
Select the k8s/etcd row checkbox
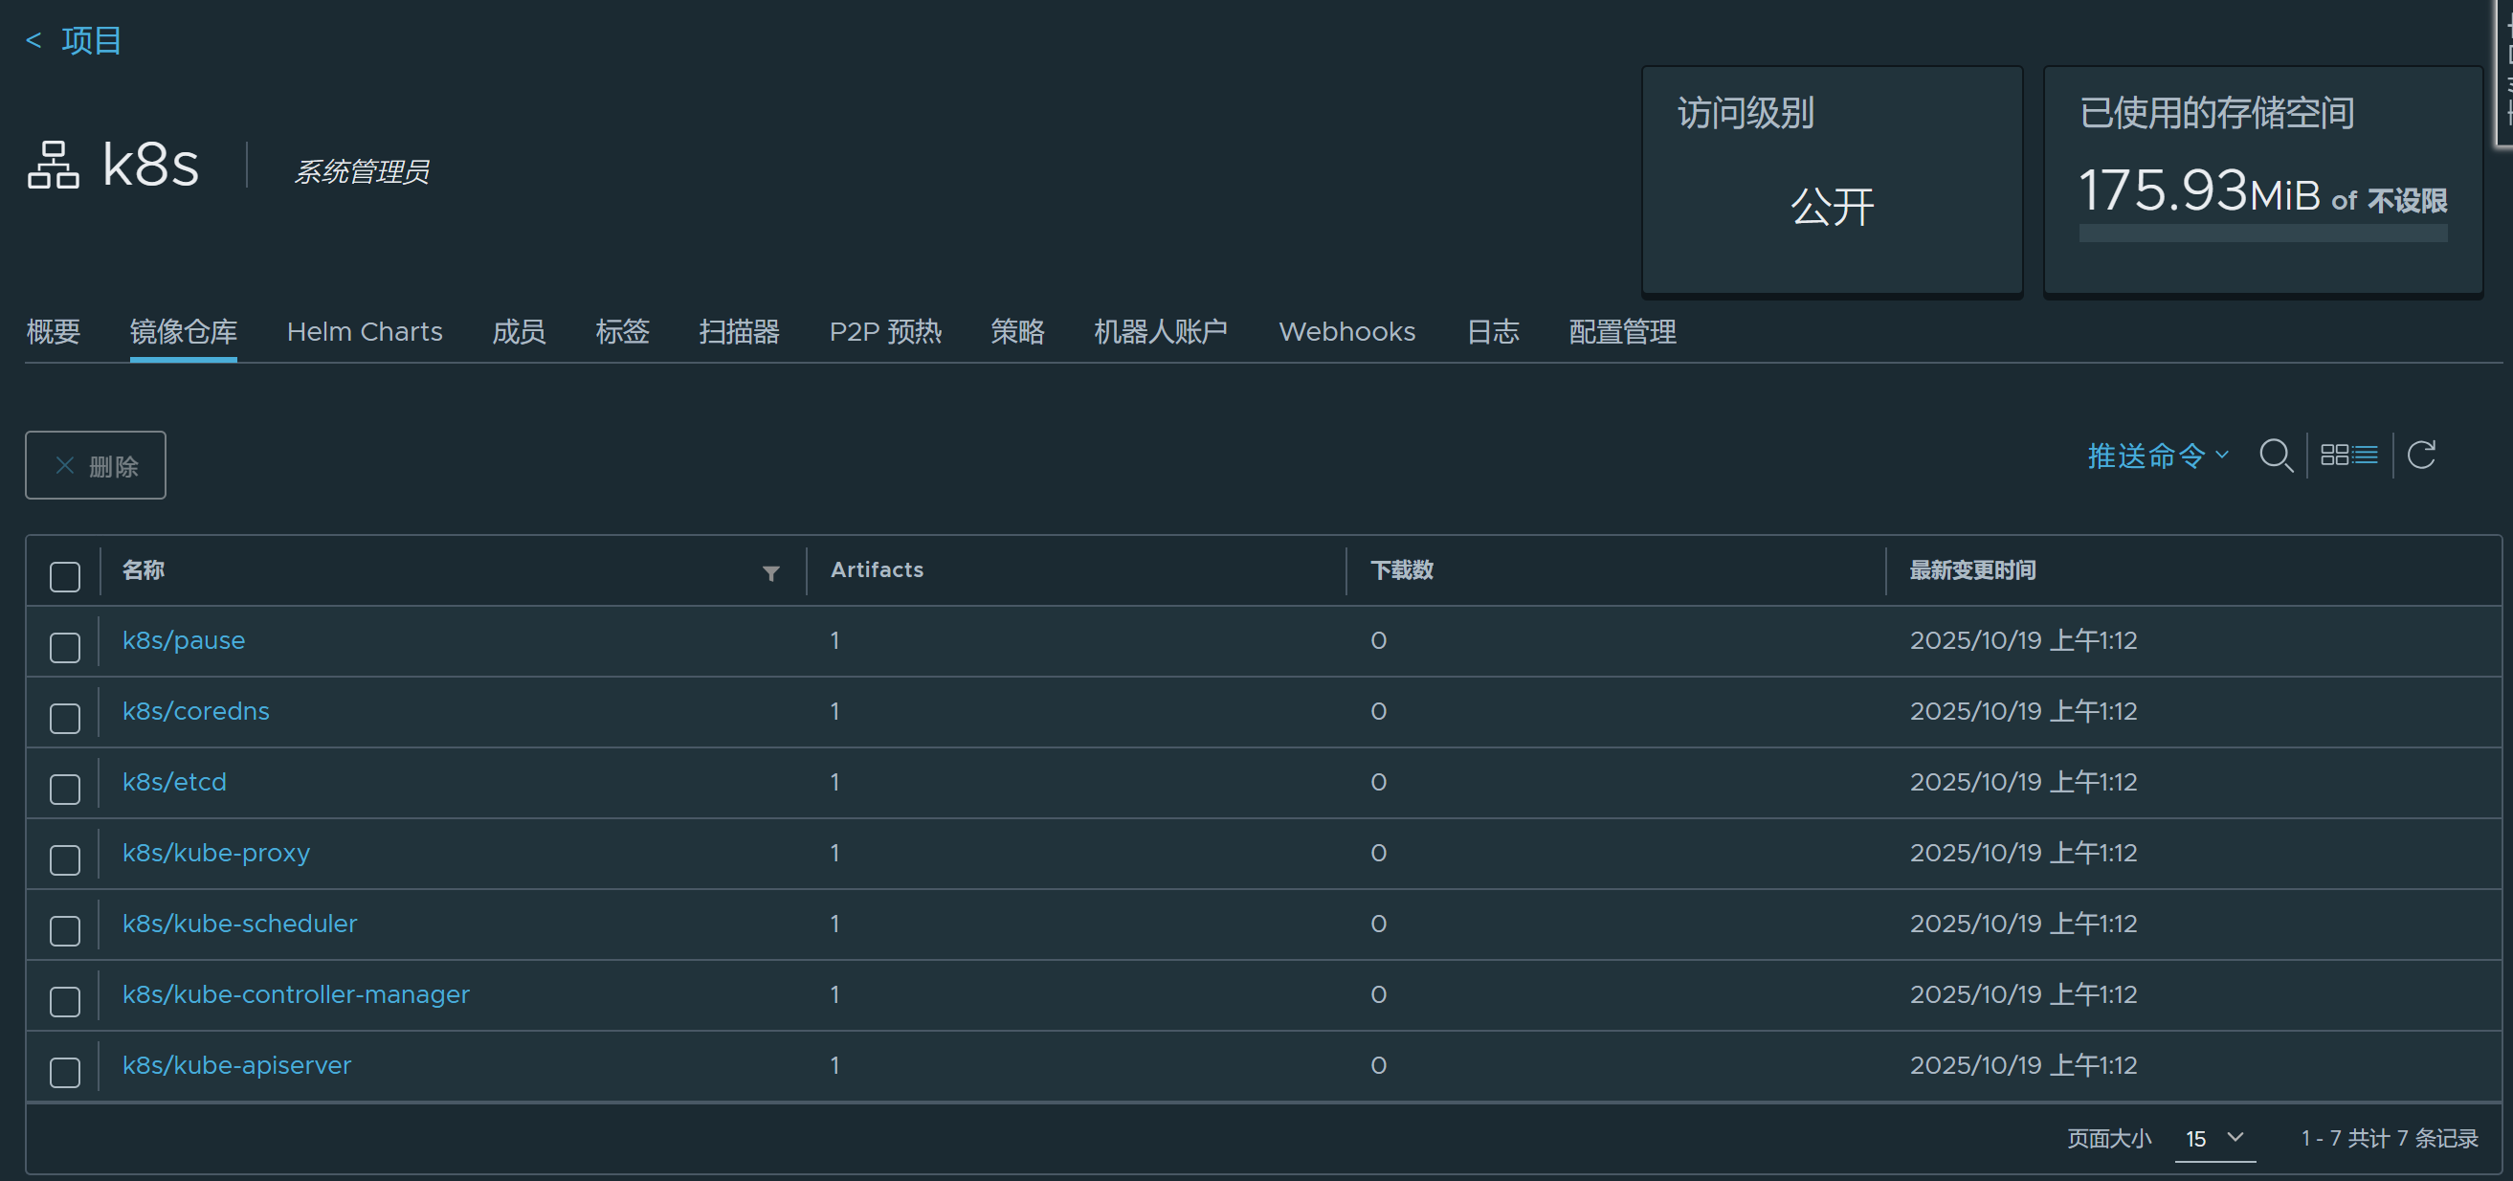(65, 789)
